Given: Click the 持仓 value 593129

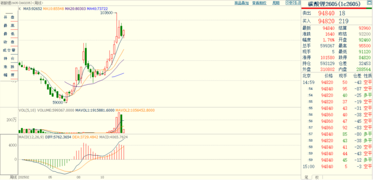Looking at the screenshot, I should coord(327,64).
